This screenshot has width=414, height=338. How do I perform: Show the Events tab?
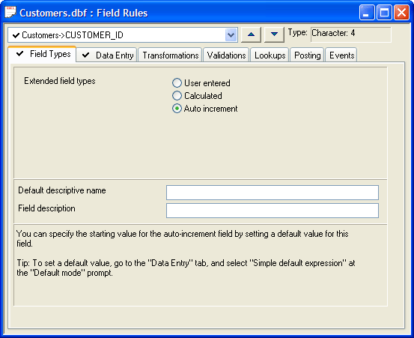(341, 55)
